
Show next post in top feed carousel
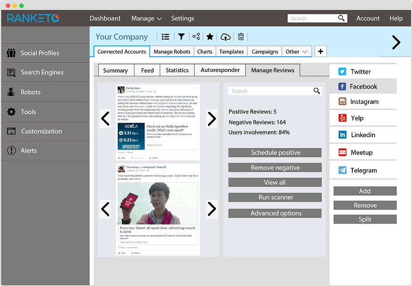pos(212,119)
